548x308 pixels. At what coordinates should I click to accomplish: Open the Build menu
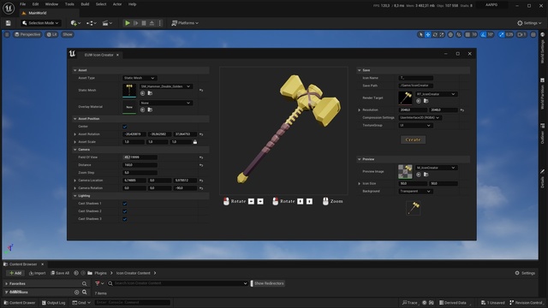[85, 4]
